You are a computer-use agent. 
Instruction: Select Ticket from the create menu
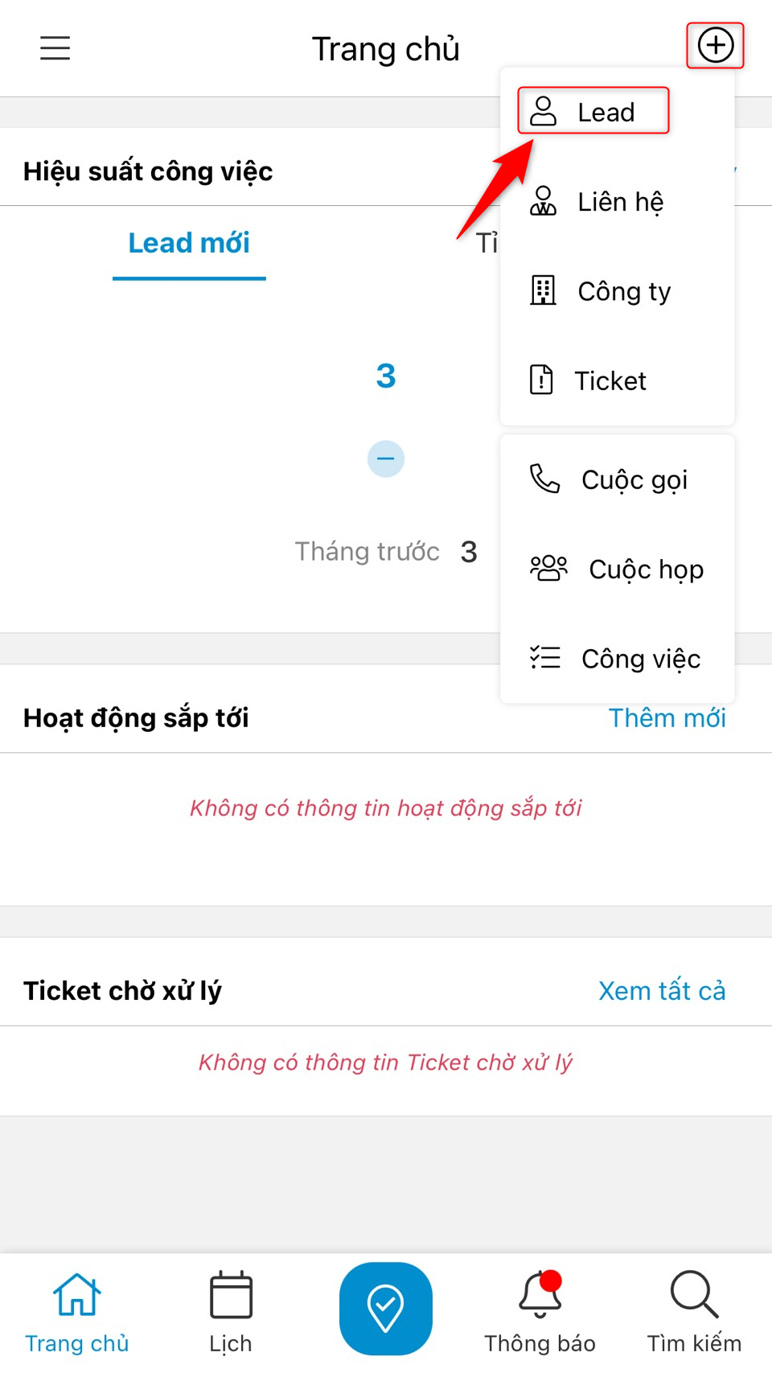pyautogui.click(x=610, y=380)
